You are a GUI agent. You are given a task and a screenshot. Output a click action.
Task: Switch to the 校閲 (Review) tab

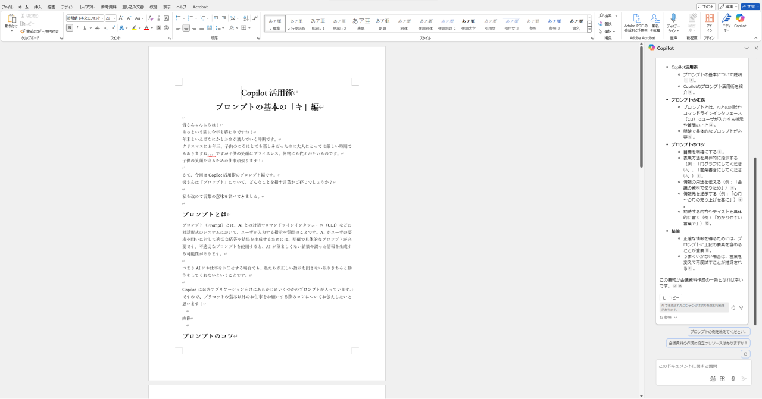(154, 7)
